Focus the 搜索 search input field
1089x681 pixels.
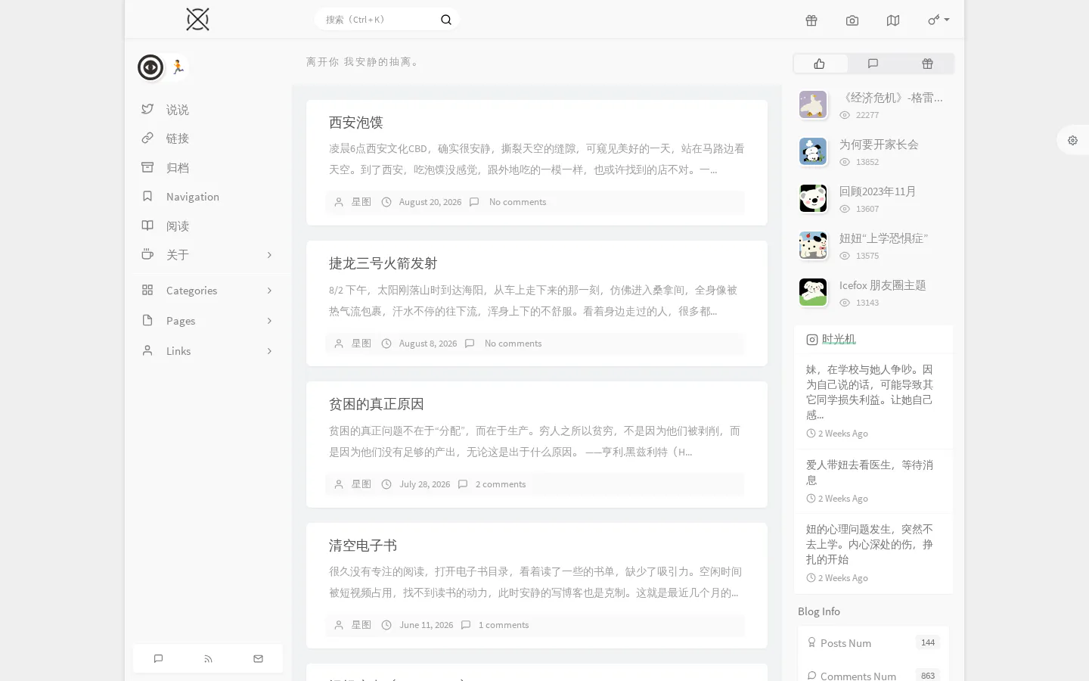point(378,20)
